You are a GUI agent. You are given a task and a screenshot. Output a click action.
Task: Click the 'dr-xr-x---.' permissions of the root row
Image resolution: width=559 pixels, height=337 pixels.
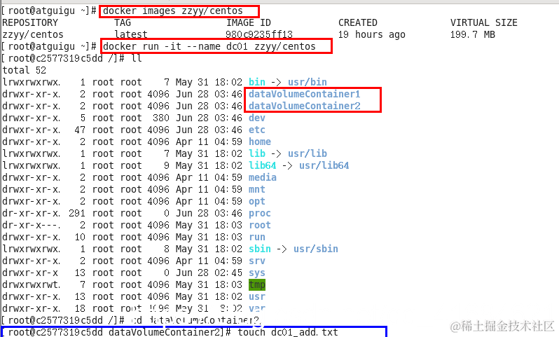(x=32, y=225)
